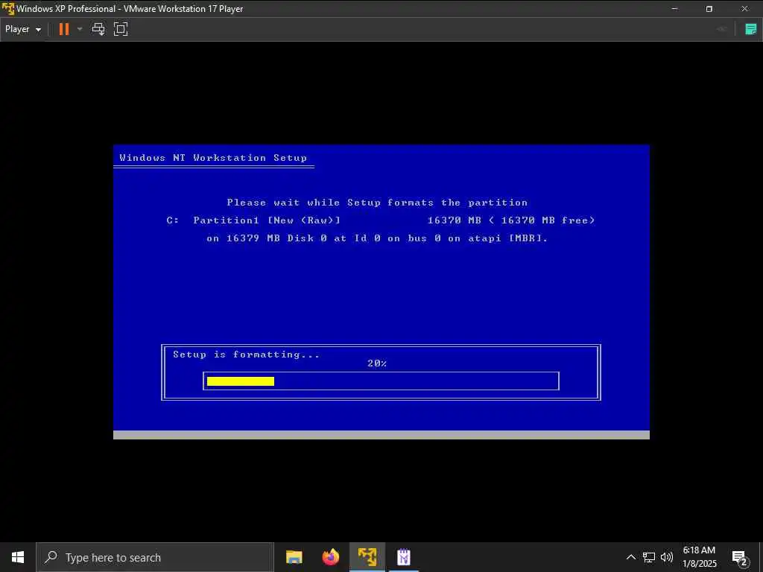Click the 'Please wait while Setup formats the partition' text
Image resolution: width=763 pixels, height=572 pixels.
point(377,203)
